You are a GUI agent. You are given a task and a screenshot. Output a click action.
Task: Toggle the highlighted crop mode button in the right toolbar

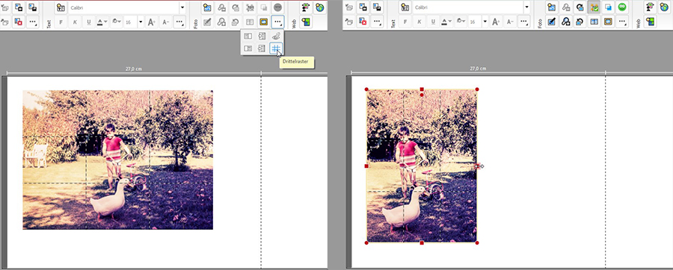tap(594, 7)
